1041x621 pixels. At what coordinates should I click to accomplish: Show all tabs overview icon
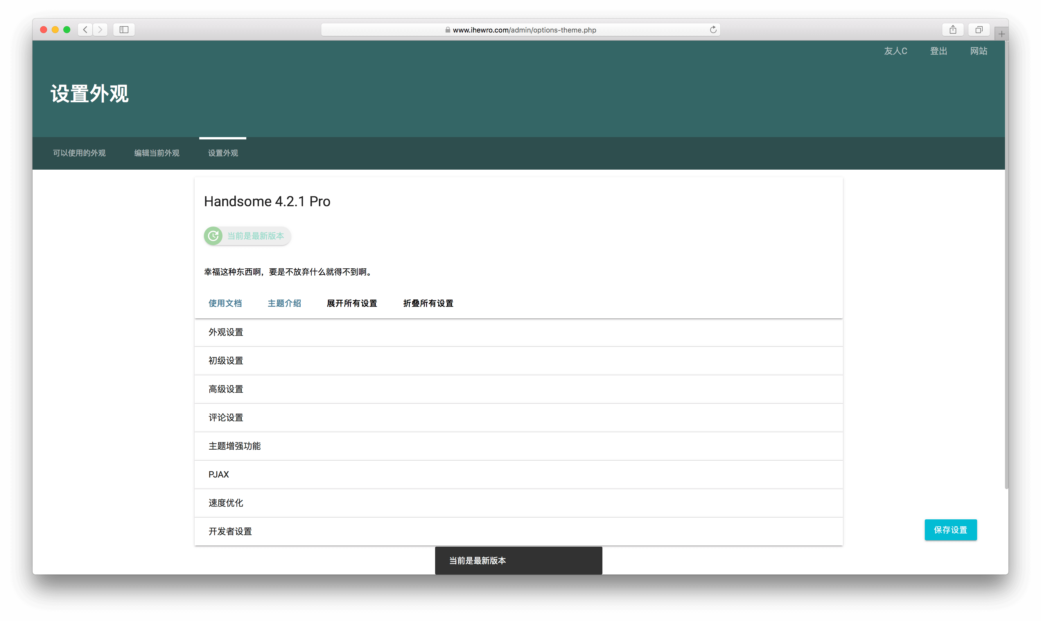point(979,30)
